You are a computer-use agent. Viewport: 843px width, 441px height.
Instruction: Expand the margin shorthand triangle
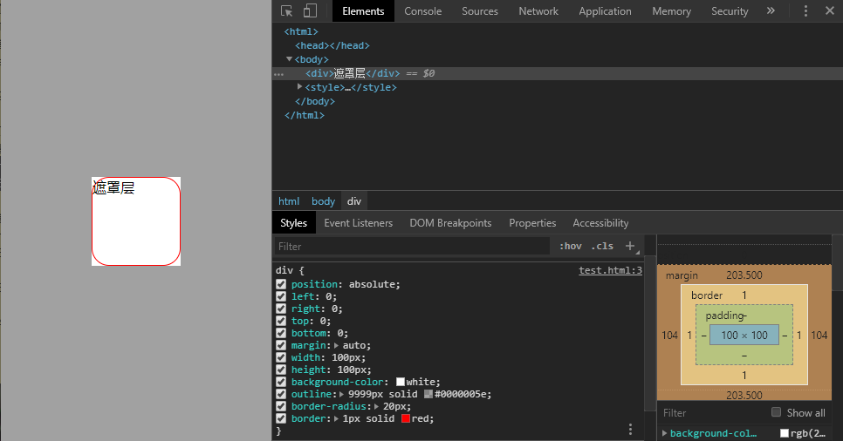click(337, 345)
